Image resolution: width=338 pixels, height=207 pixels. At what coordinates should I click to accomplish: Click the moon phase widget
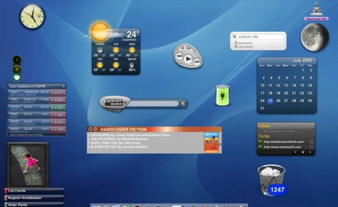tap(315, 38)
